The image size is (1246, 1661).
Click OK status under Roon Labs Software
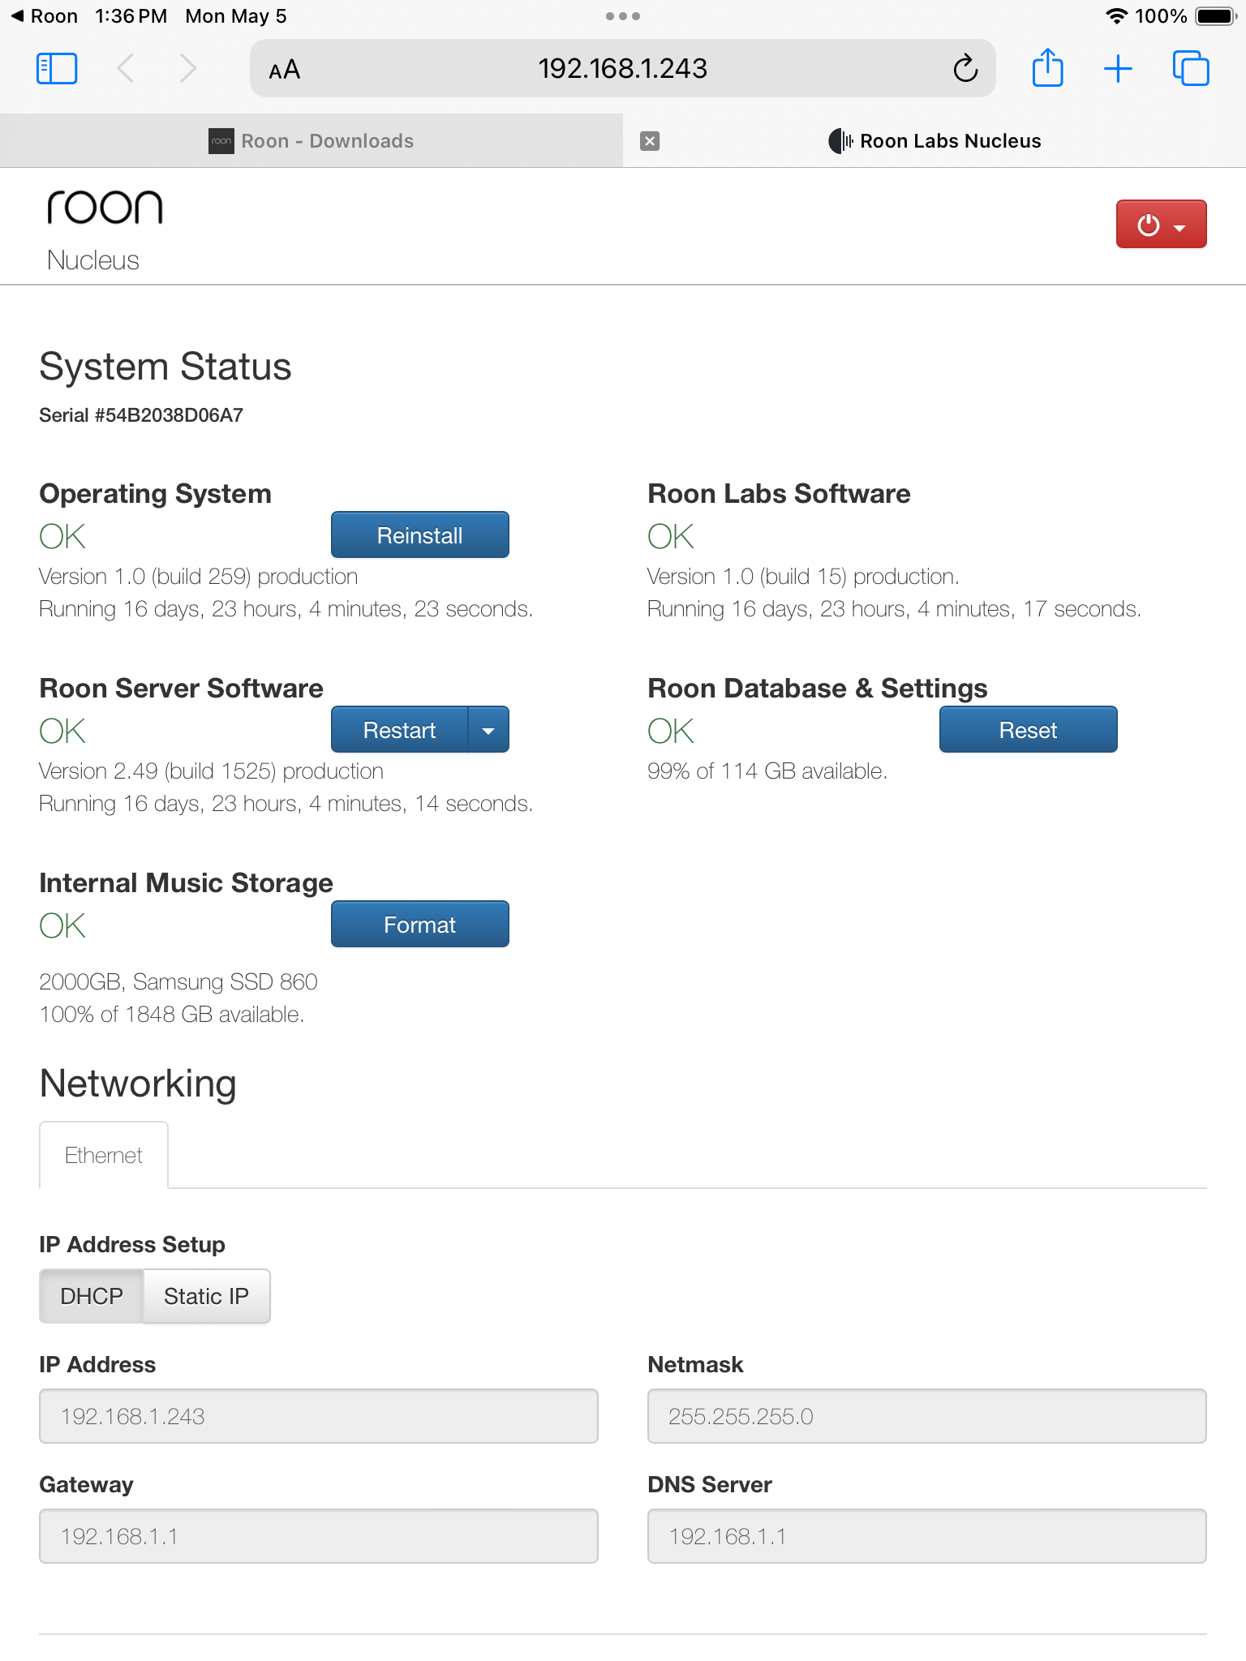click(671, 536)
